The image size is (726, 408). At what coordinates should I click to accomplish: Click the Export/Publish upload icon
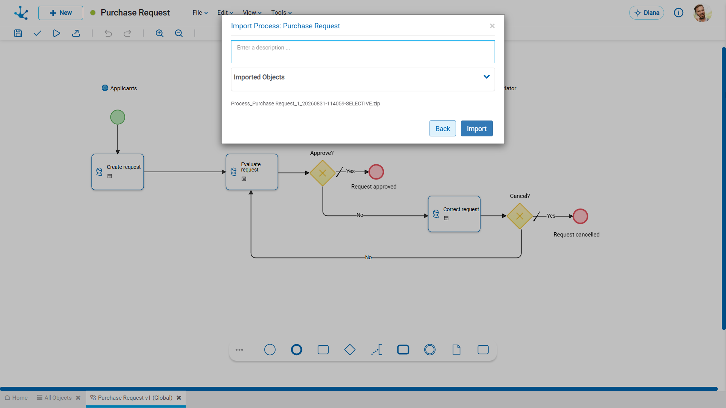click(76, 33)
